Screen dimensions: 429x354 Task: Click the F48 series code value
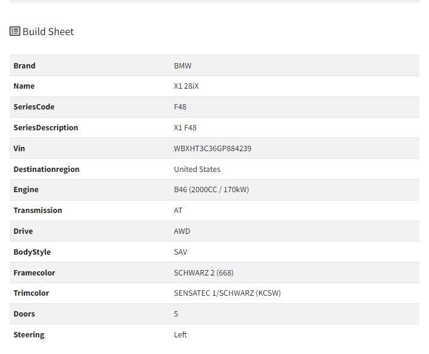(181, 107)
